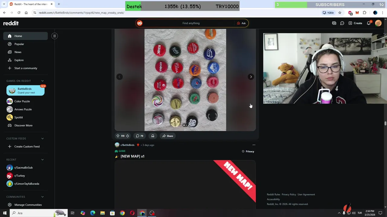
Task: Open Microsoft Edge from the taskbar
Action: click(93, 213)
